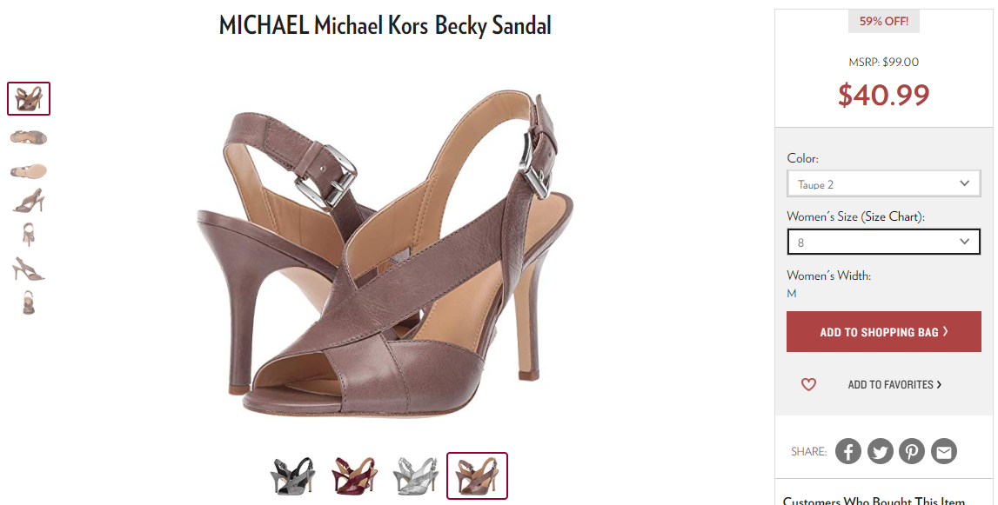998x505 pixels.
Task: Share product on Facebook icon
Action: (x=847, y=451)
